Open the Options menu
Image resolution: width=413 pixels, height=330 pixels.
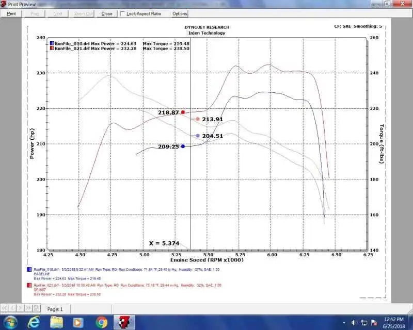pos(179,14)
